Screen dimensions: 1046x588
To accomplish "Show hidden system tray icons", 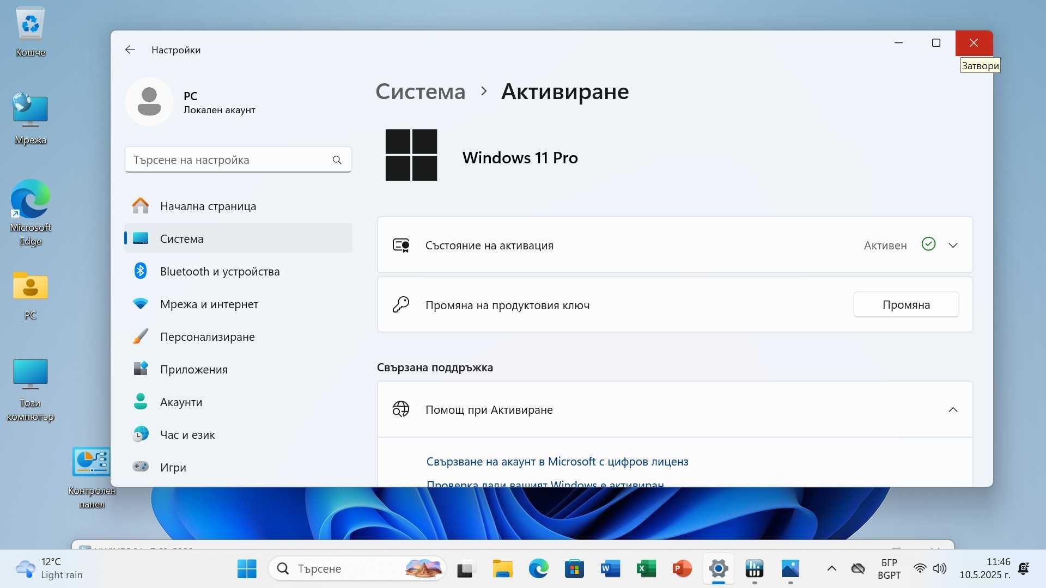I will [831, 569].
